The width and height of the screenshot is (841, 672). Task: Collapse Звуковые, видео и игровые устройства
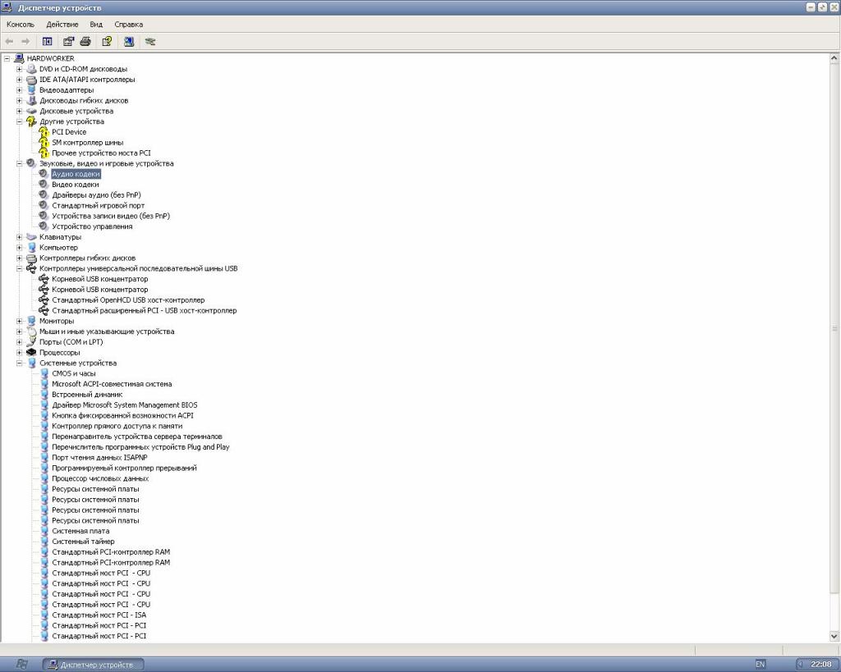pyautogui.click(x=20, y=163)
